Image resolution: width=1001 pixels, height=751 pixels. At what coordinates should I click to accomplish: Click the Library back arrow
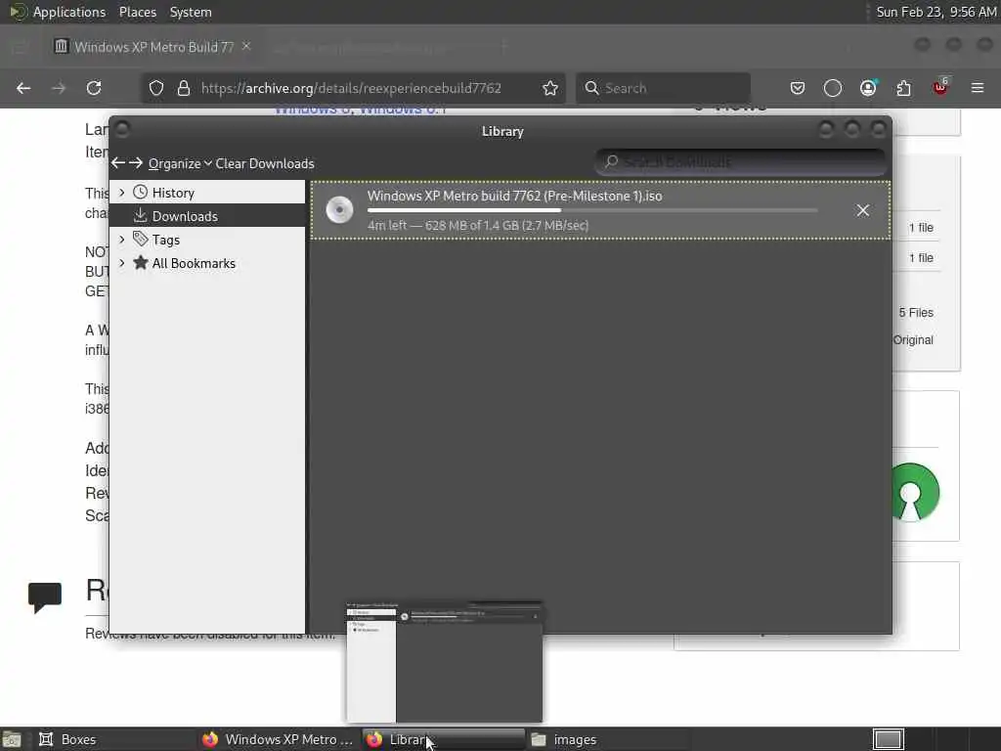click(x=118, y=163)
